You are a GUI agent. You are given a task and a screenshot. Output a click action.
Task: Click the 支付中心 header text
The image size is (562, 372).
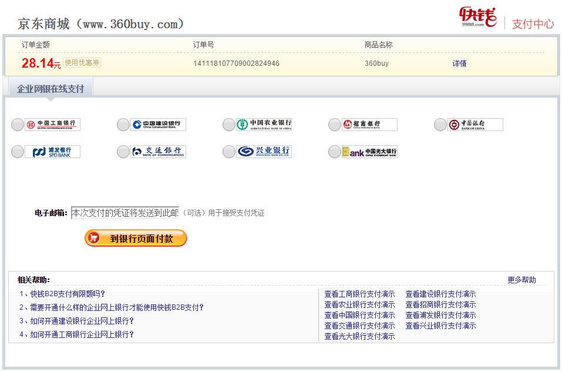533,24
